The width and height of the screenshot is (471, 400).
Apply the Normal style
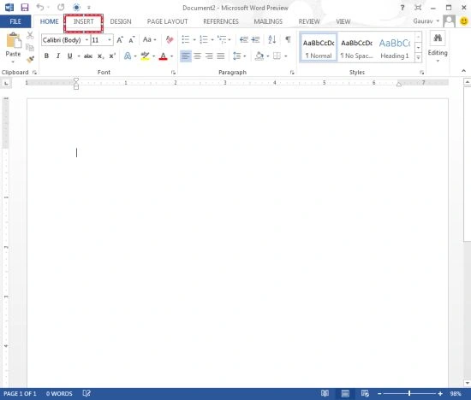[x=319, y=48]
